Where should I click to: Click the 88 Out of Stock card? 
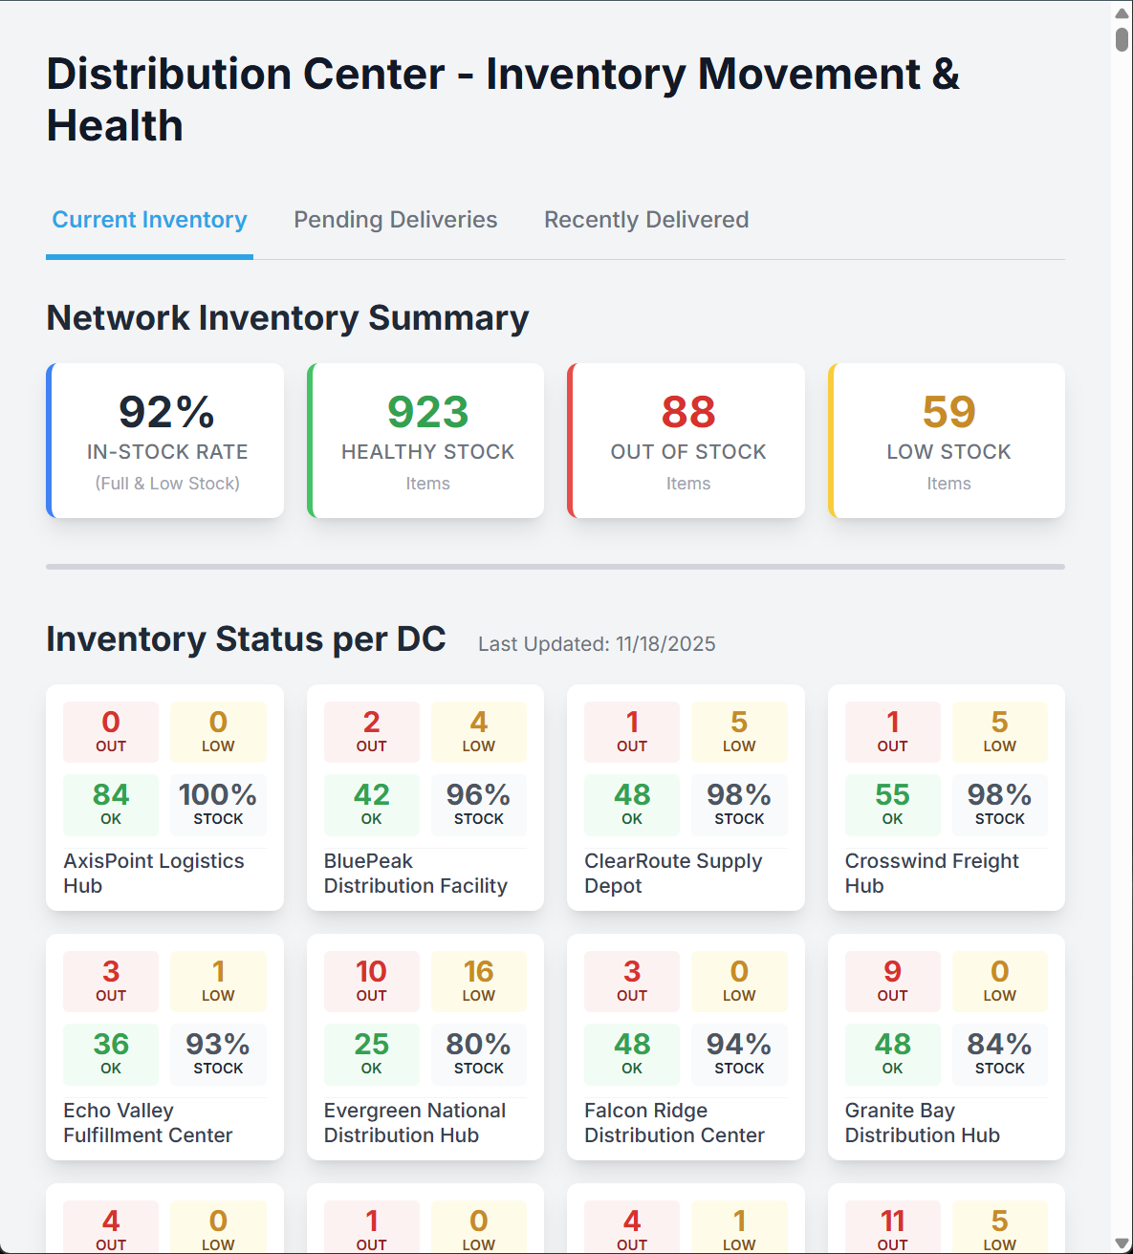[x=686, y=440]
